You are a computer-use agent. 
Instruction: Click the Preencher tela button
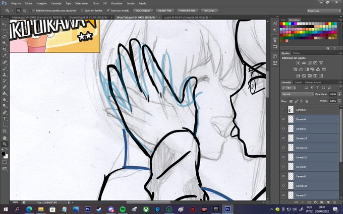tap(187, 11)
